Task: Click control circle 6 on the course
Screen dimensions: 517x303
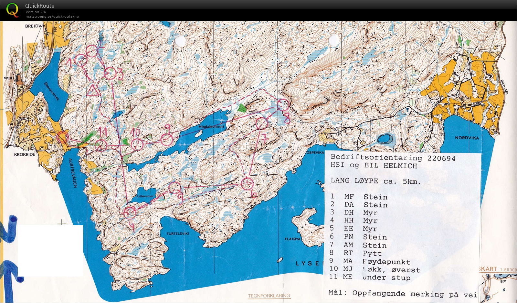Action: point(248,183)
